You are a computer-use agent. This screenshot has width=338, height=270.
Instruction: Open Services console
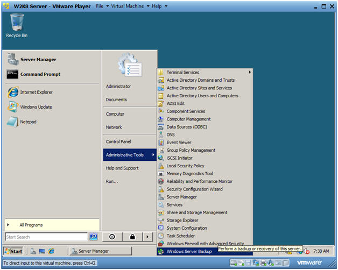(x=205, y=204)
